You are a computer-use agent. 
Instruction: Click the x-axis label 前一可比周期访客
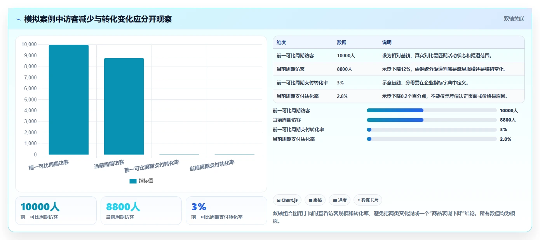point(49,165)
